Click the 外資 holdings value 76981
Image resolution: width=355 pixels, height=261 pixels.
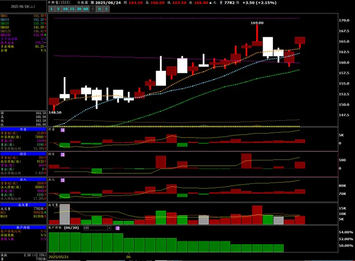[39, 137]
